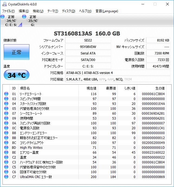Open the 編集(E) menu

tap(24, 11)
